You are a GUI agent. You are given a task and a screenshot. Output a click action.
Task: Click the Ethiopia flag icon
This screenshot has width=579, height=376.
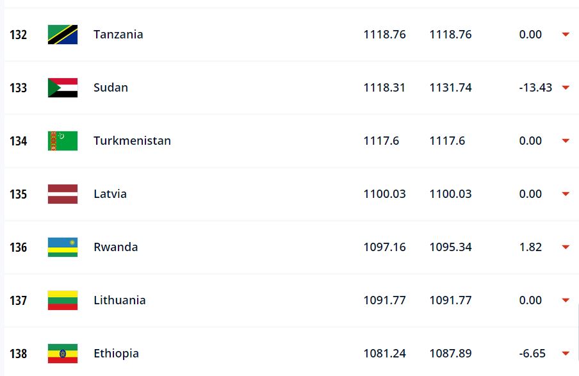63,354
